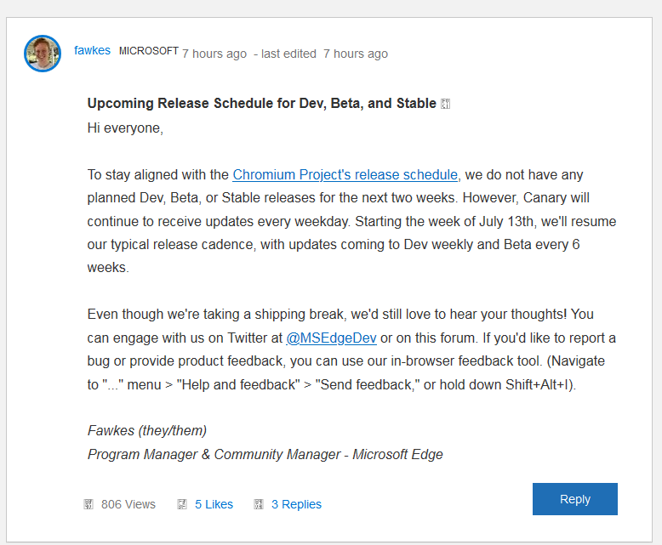
Task: Click the 'Fawkes (they/them)' signature line
Action: click(147, 430)
